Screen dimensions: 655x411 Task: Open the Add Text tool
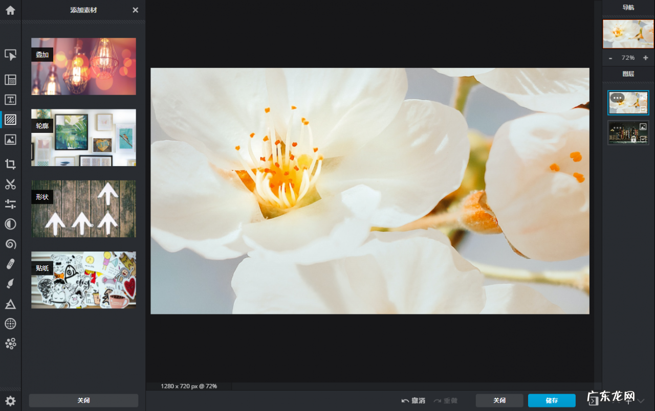[10, 100]
